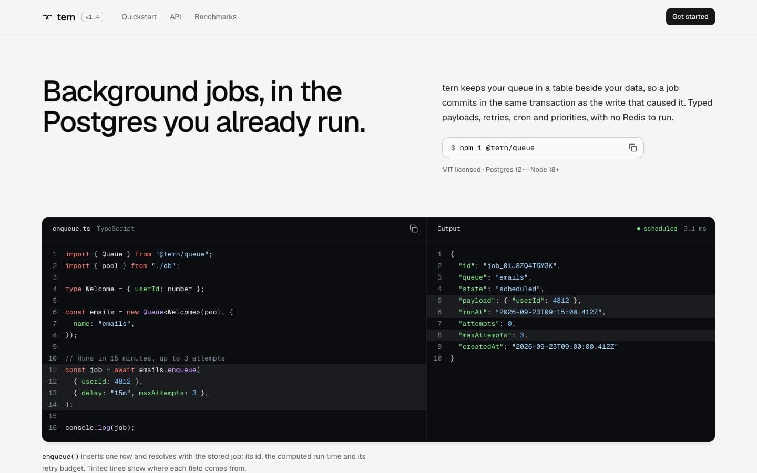Click the highlighted payload line in output
This screenshot has width=757, height=473.
coord(571,301)
